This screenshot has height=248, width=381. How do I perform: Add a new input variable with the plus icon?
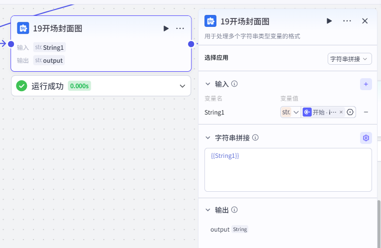[366, 84]
